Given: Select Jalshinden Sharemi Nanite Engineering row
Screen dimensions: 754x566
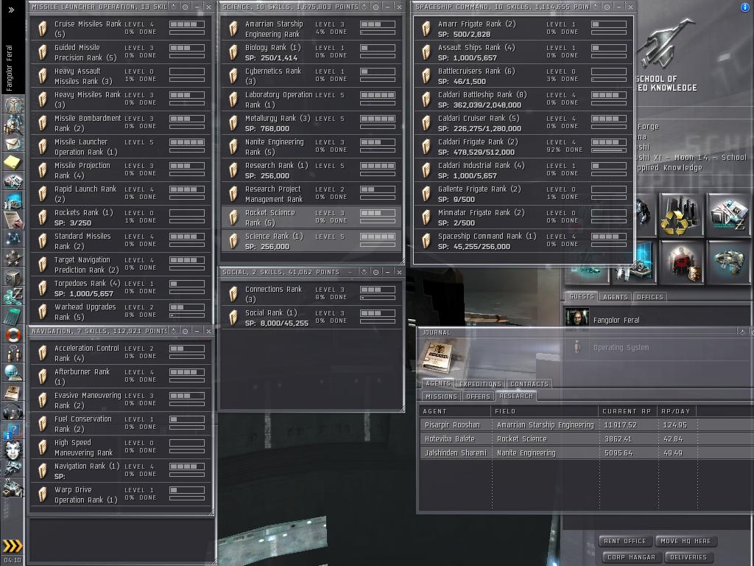Looking at the screenshot, I should [587, 453].
